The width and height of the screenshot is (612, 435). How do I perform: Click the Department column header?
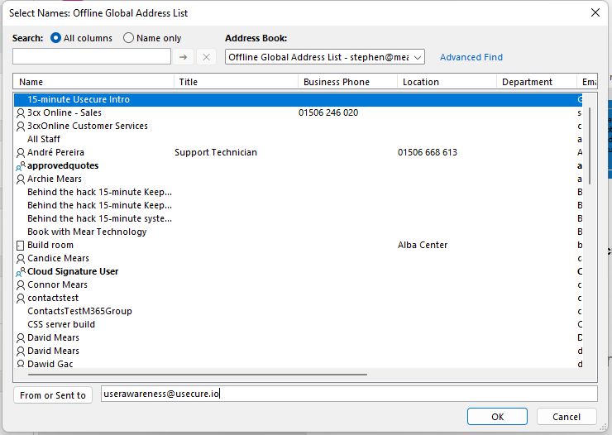(536, 82)
